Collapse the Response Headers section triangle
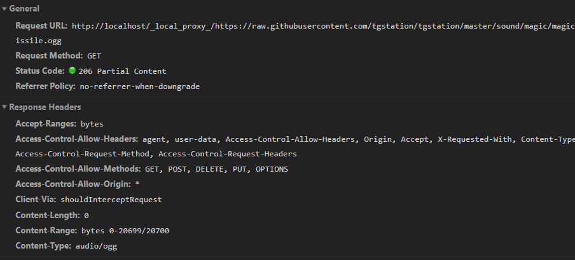Image resolution: width=575 pixels, height=260 pixels. pyautogui.click(x=4, y=107)
